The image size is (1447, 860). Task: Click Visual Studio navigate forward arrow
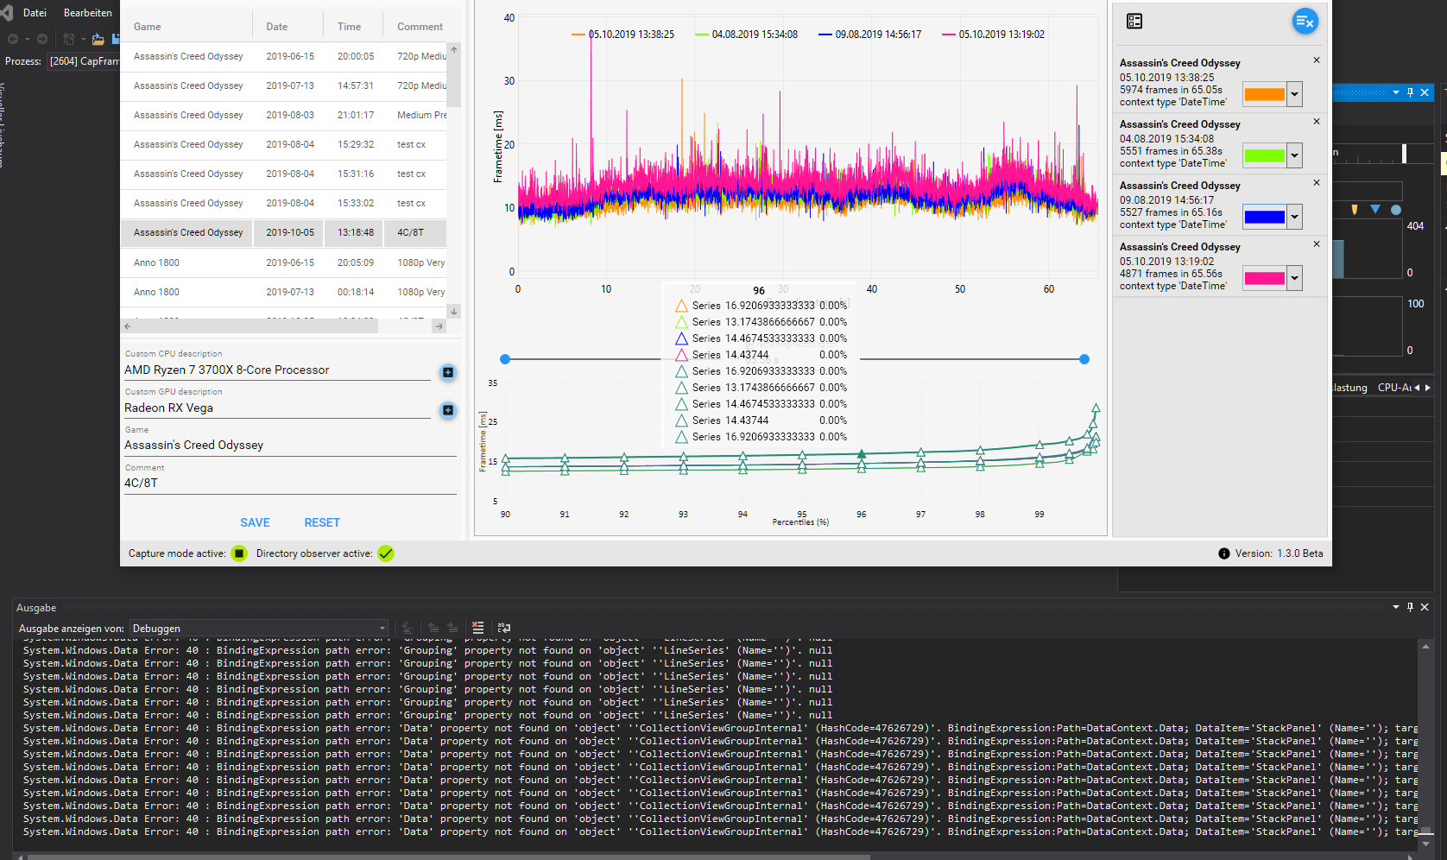pos(42,39)
